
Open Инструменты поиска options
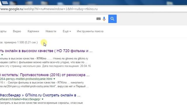[x=90, y=31]
